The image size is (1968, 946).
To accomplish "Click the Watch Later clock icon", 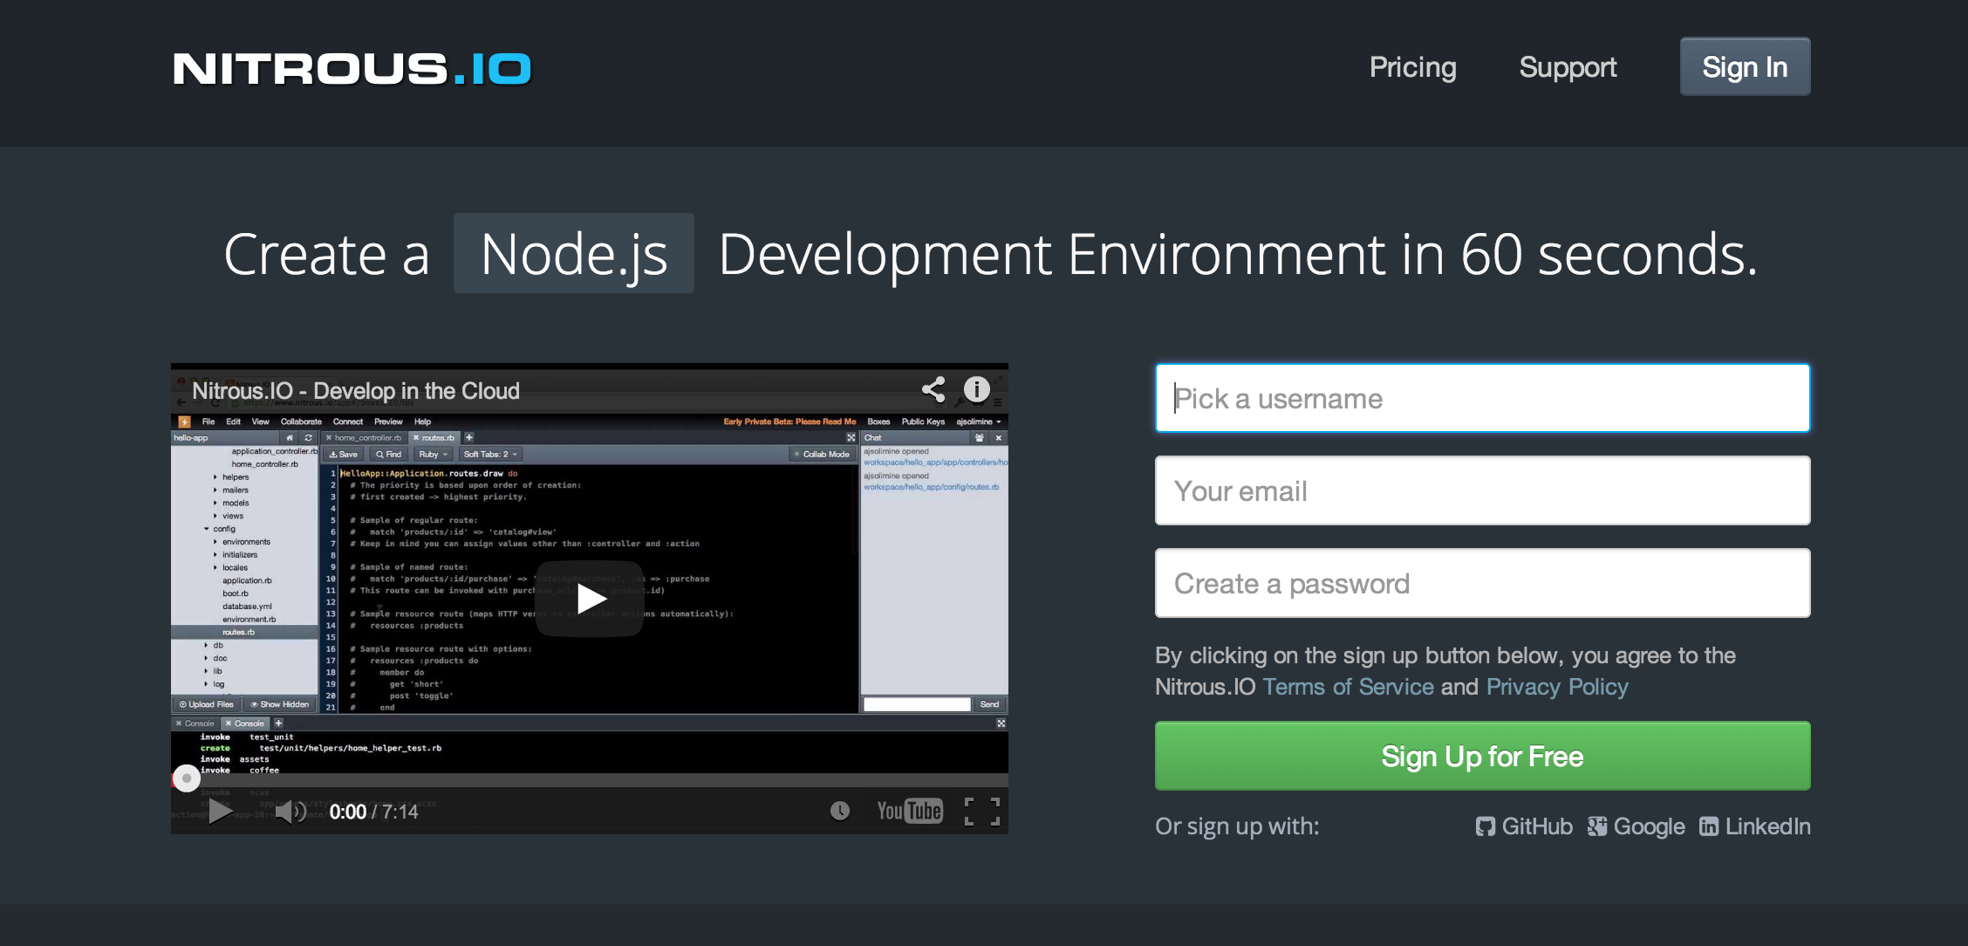I will pos(839,812).
